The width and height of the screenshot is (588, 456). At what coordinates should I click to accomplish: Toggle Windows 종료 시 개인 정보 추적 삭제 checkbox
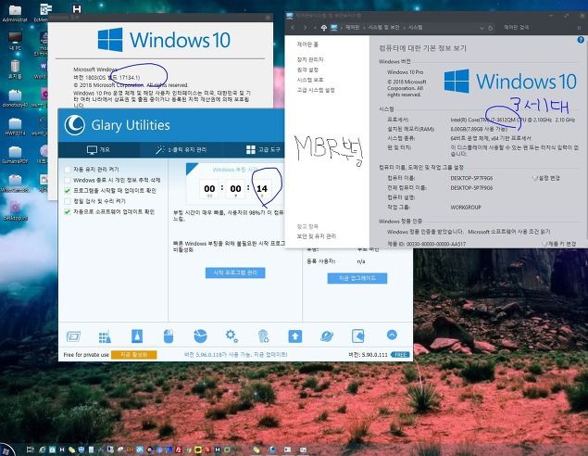(x=68, y=180)
